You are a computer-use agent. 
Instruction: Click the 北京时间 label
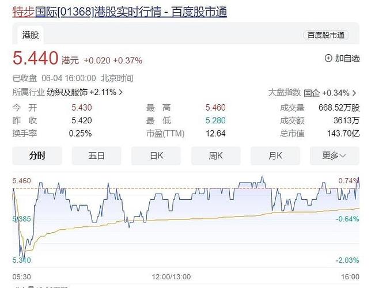coord(117,78)
